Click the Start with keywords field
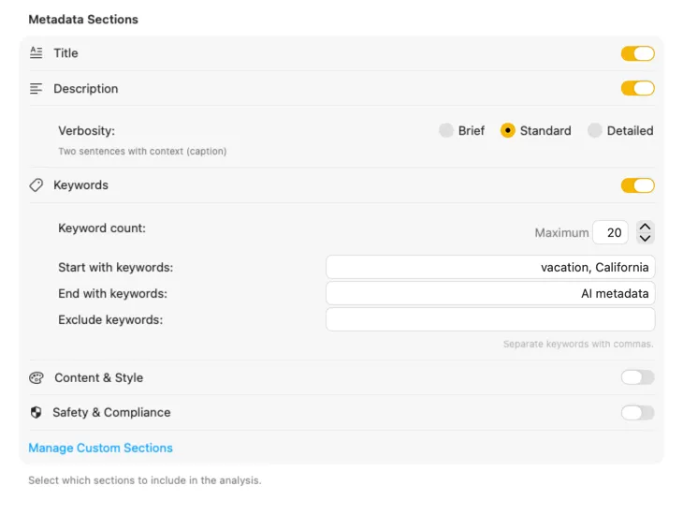Viewport: 683px width, 515px height. coord(490,267)
